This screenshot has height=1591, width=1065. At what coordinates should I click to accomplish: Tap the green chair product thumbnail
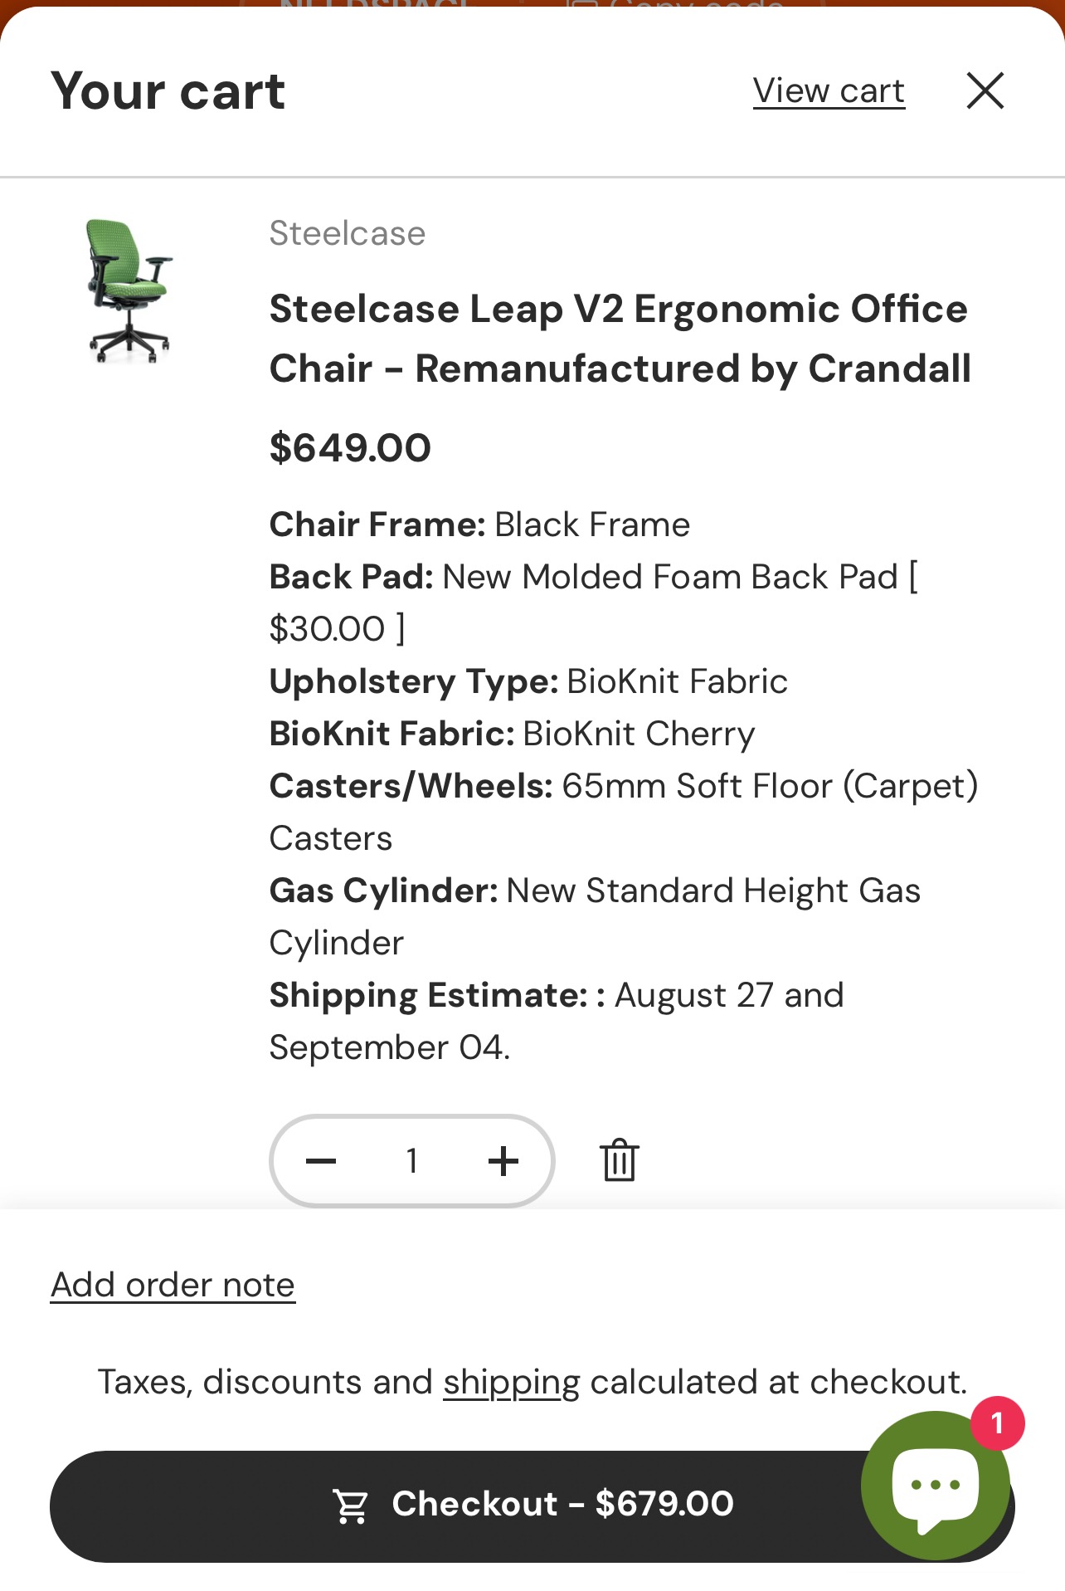(129, 290)
